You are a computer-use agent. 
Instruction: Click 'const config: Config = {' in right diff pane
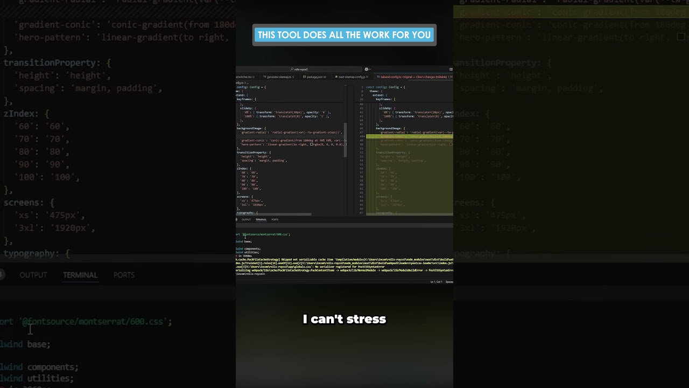pyautogui.click(x=386, y=87)
